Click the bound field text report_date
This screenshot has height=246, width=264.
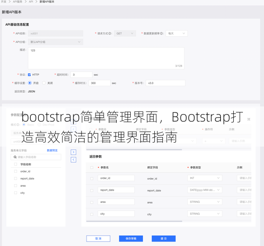(x=154, y=190)
